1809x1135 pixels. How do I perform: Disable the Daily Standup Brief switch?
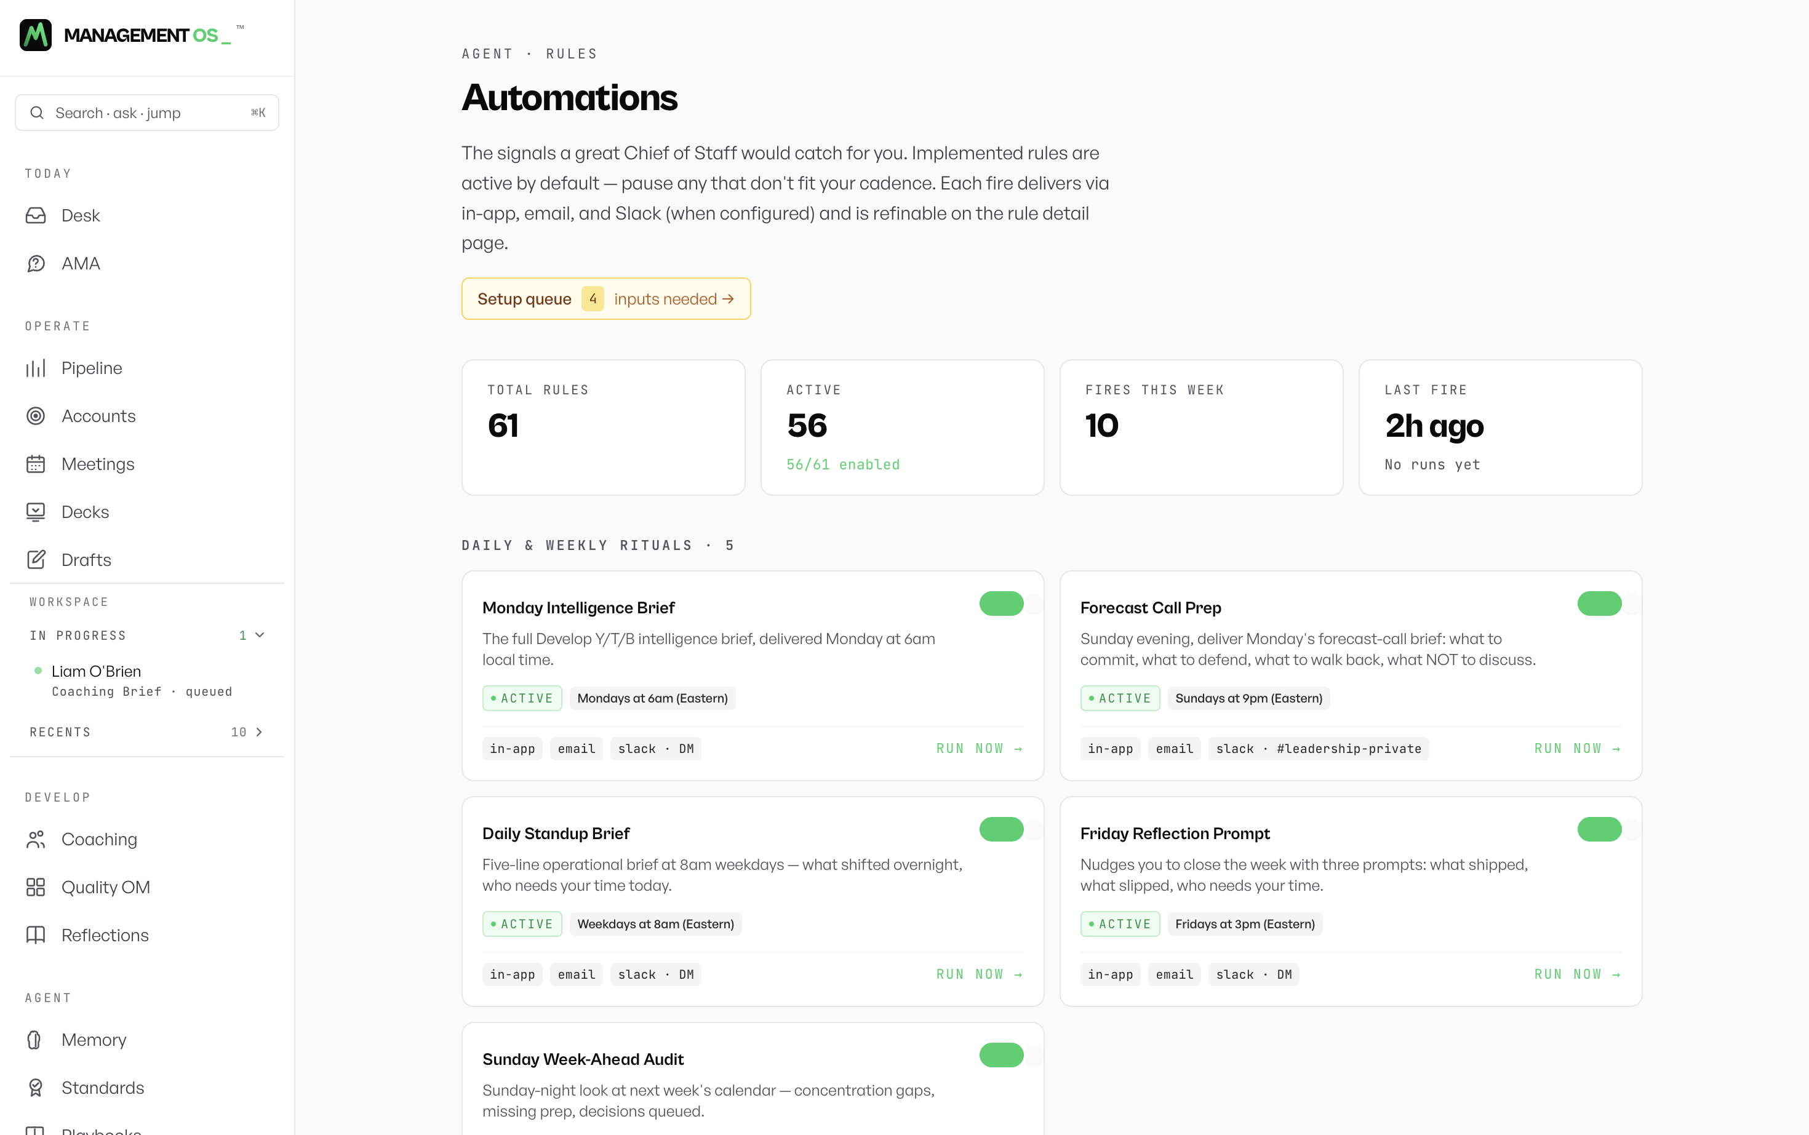click(1002, 829)
